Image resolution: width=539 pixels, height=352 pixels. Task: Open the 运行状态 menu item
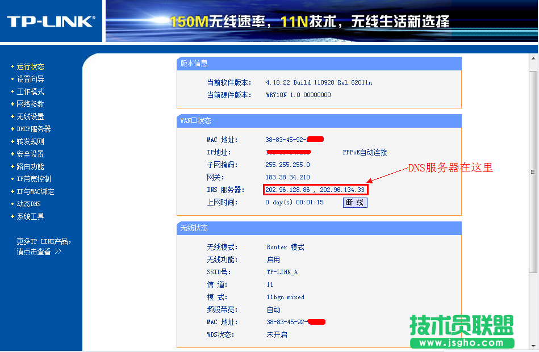pyautogui.click(x=30, y=66)
